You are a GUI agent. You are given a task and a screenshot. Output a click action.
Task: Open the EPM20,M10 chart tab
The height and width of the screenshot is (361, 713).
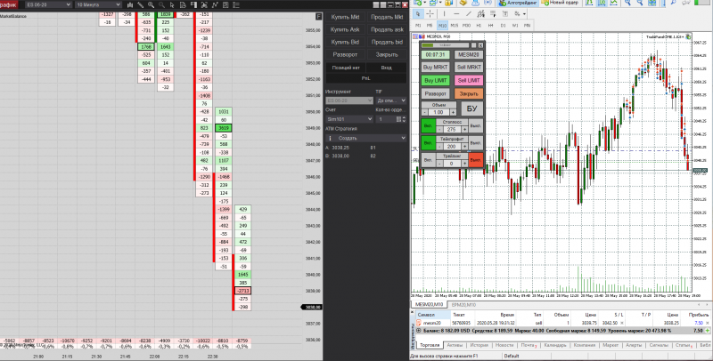(463, 305)
